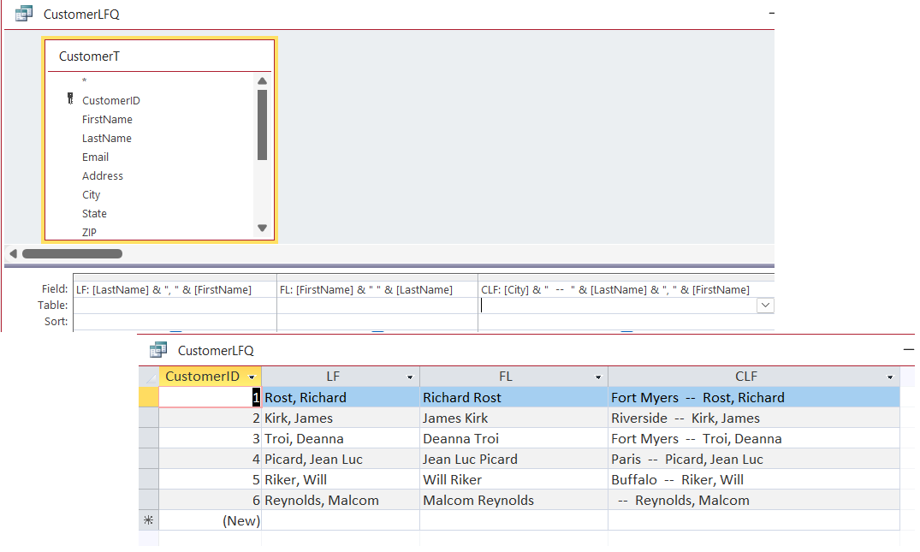This screenshot has width=920, height=552.
Task: Click the horizontal scrollbar thumb
Action: [73, 253]
